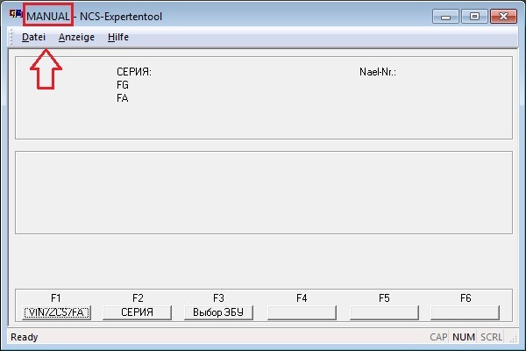
Task: Click the empty F6 button
Action: [x=465, y=312]
